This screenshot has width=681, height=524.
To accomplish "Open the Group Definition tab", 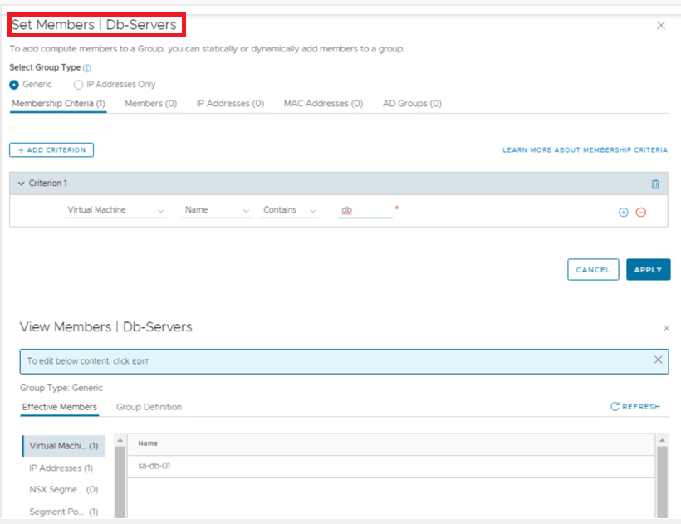I will click(149, 407).
